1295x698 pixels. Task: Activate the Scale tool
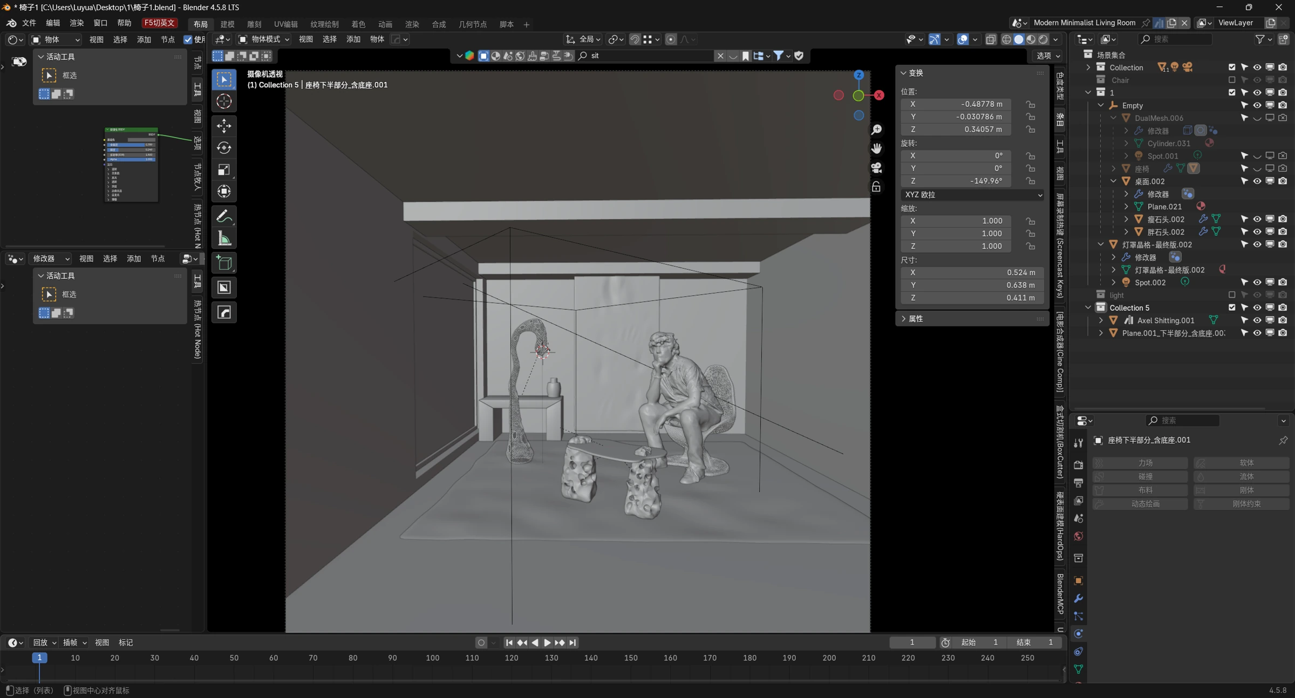[x=224, y=170]
